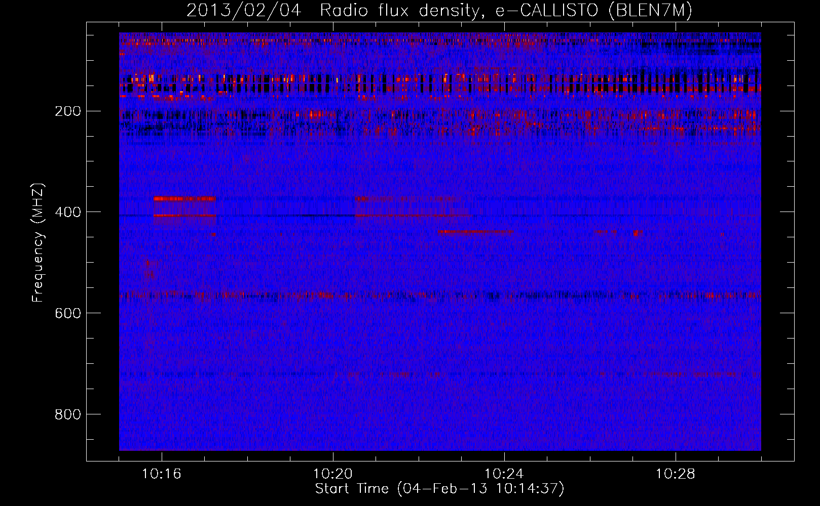Click the 10:20 time tick label
The height and width of the screenshot is (506, 820).
[333, 474]
